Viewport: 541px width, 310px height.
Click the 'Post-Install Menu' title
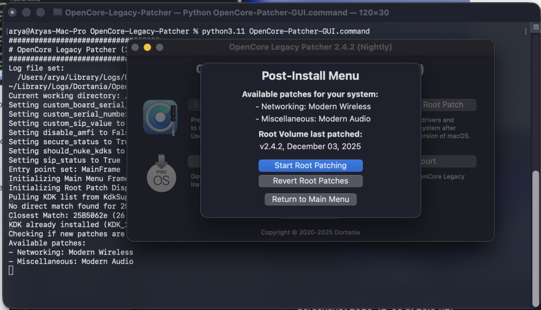click(x=310, y=76)
